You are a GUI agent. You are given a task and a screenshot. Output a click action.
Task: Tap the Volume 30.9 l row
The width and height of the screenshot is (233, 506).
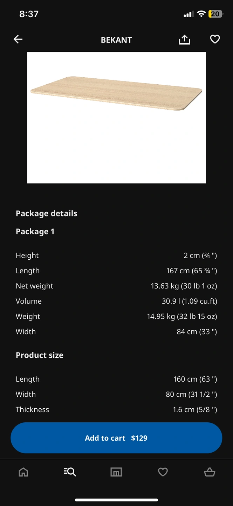pos(116,301)
